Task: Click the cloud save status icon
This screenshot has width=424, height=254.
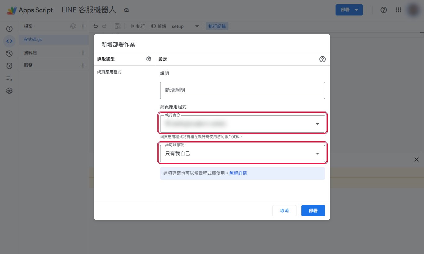Action: [x=126, y=10]
